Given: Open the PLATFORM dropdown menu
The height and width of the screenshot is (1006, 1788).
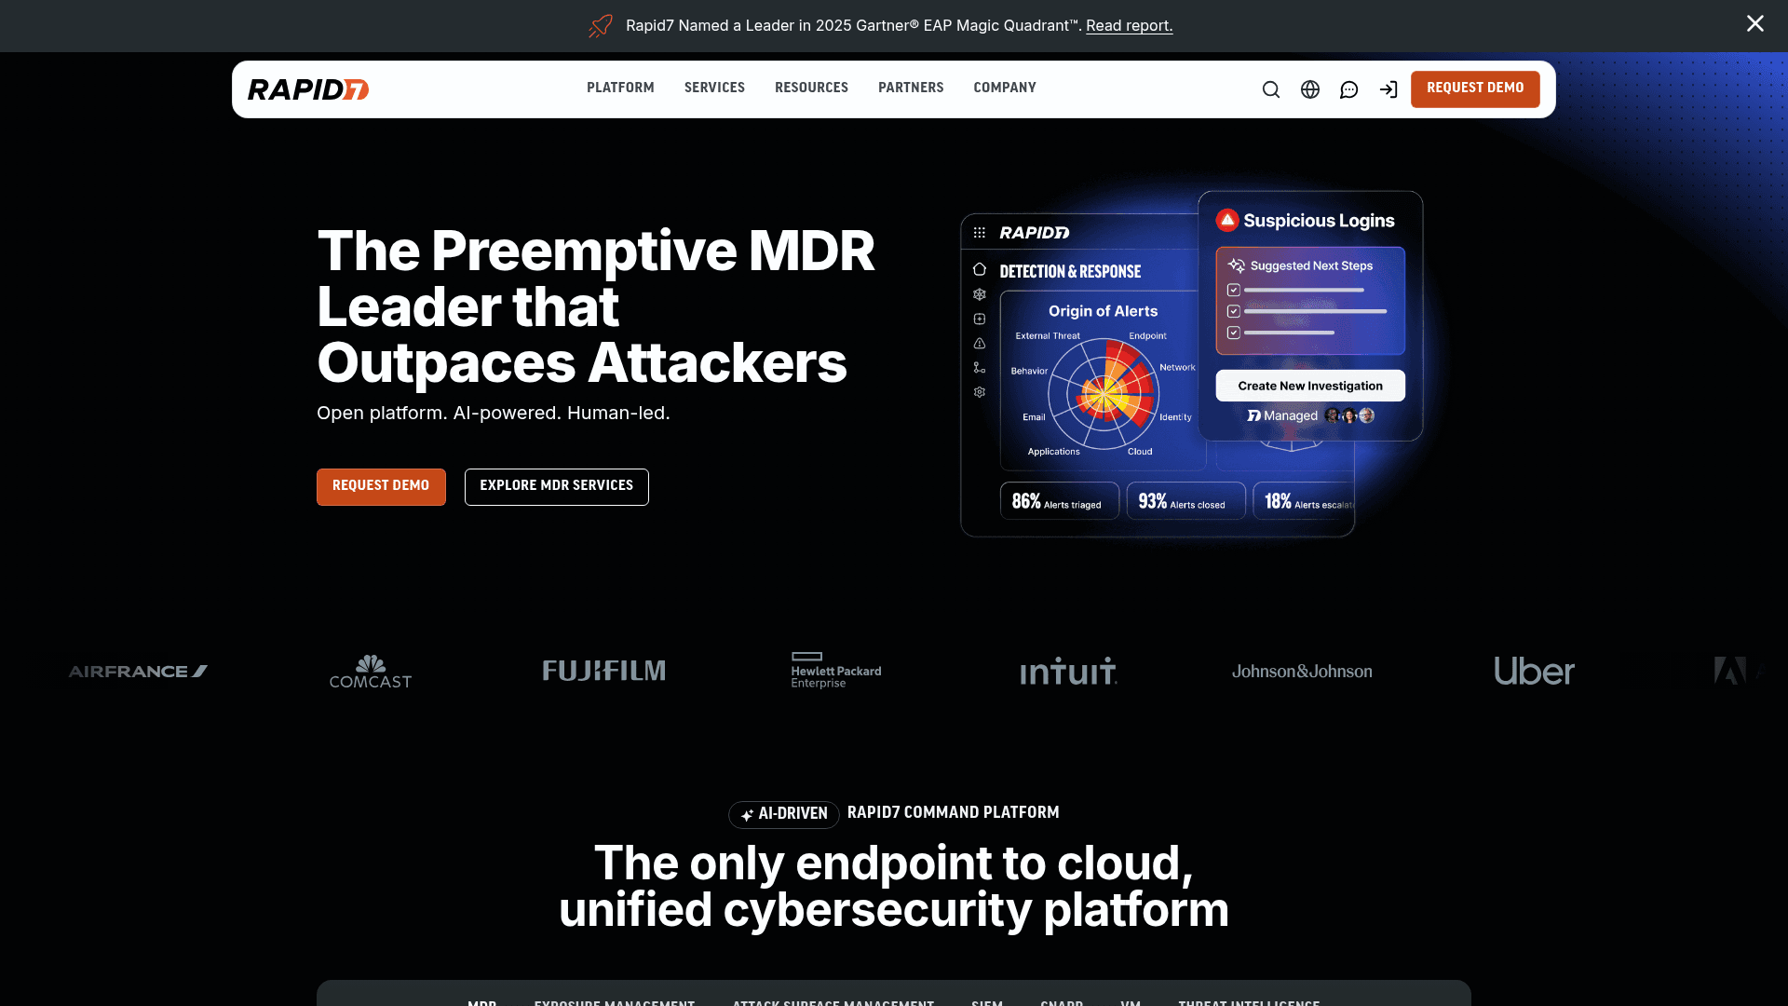Looking at the screenshot, I should (x=620, y=88).
